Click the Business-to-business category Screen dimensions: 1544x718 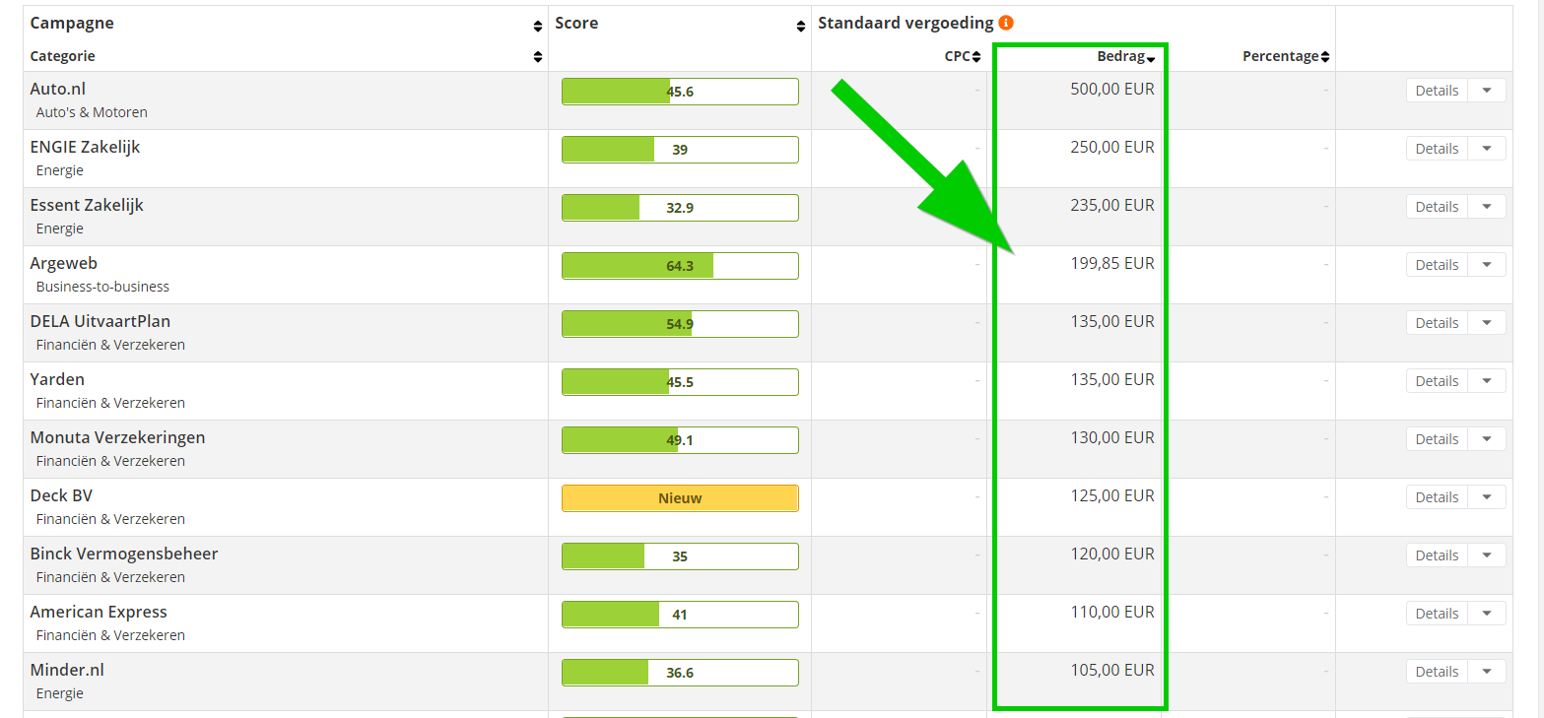102,287
